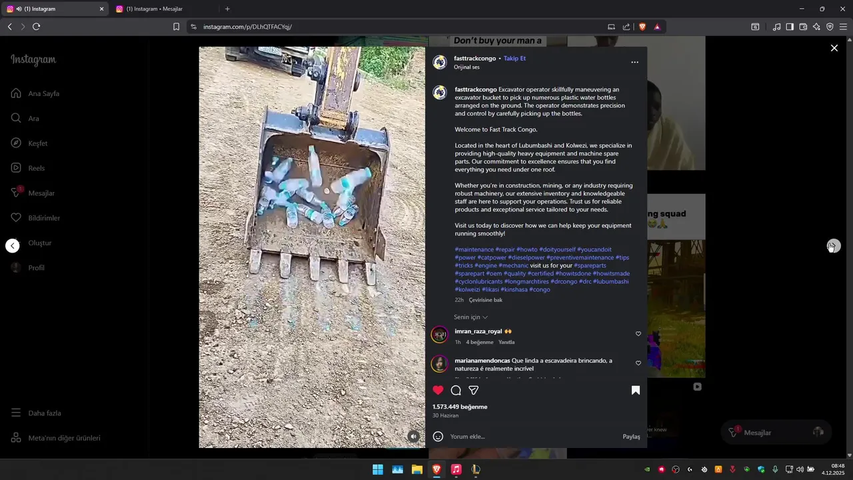Share this page via address bar icon
This screenshot has height=480, width=853.
pos(626,27)
